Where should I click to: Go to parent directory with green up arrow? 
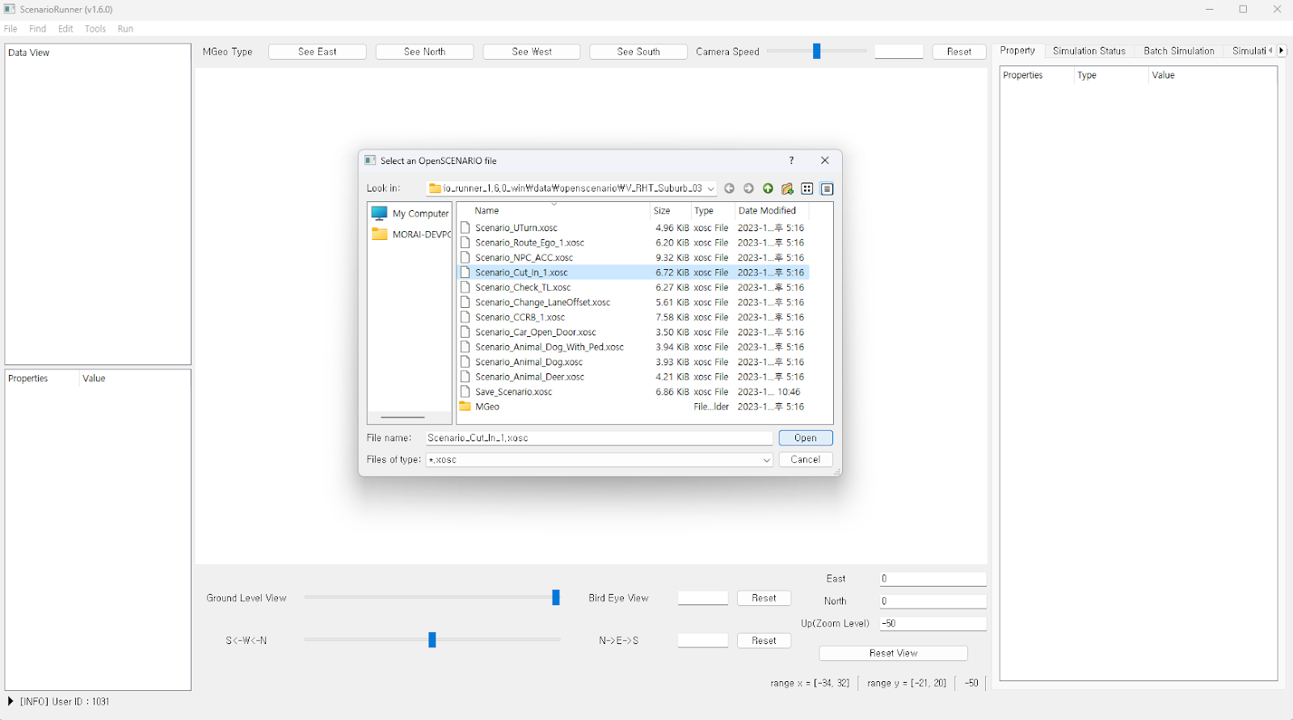[x=768, y=188]
